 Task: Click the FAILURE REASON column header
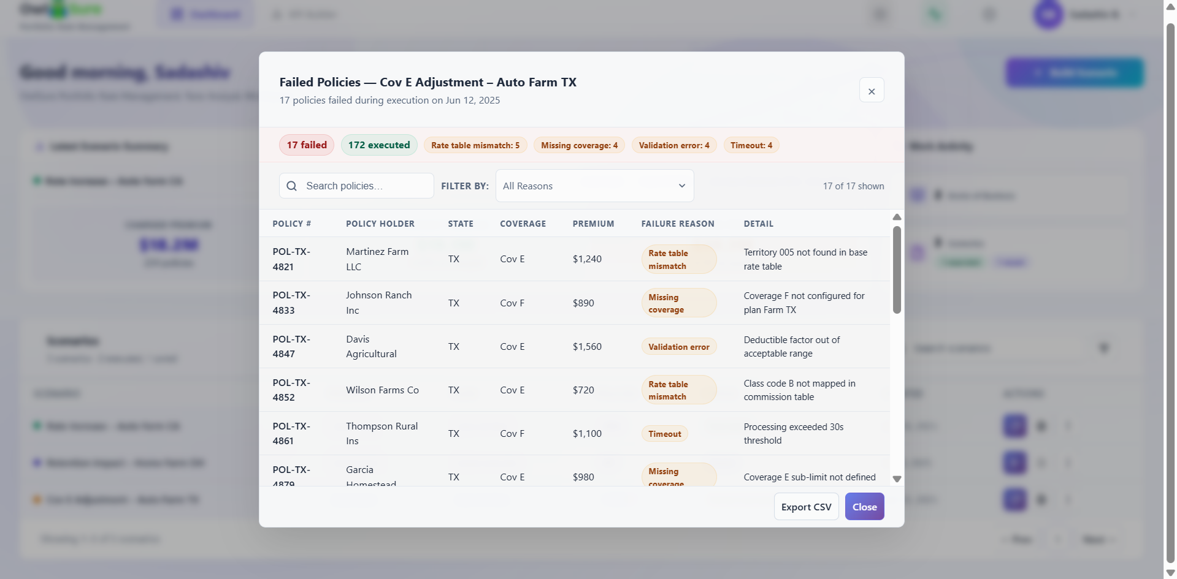[x=678, y=224]
